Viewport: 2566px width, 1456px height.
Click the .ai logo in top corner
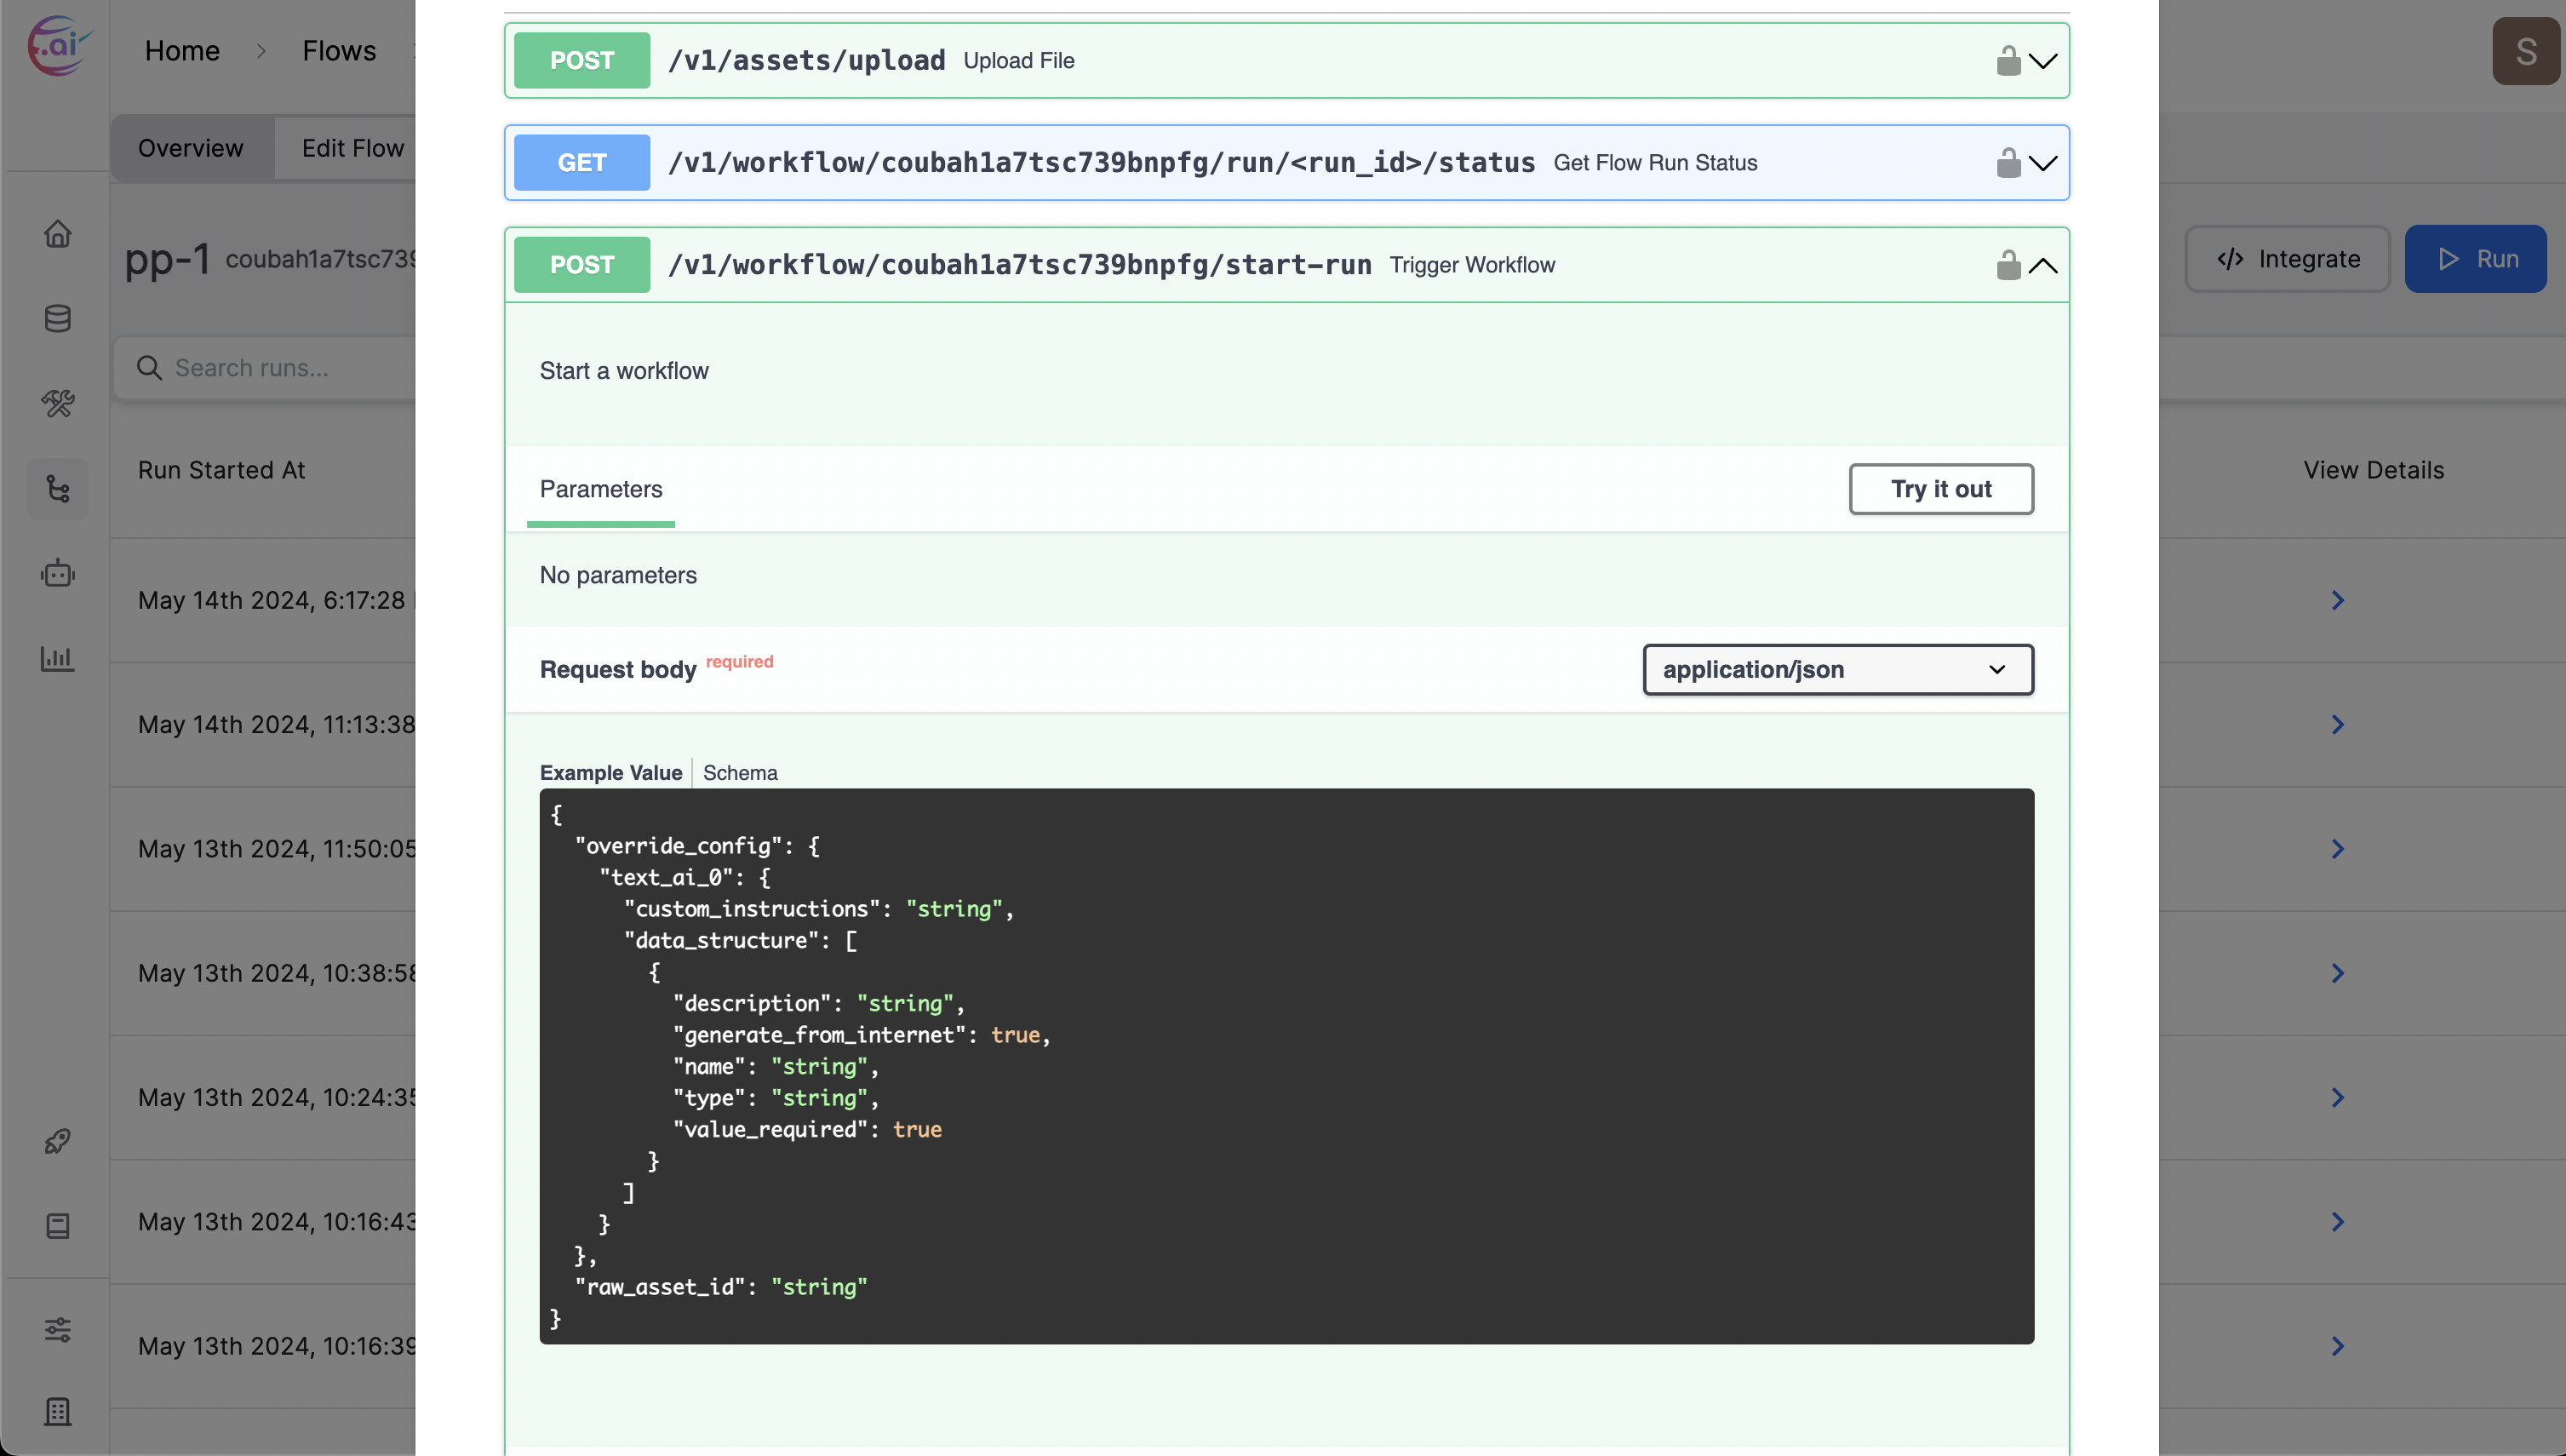click(58, 46)
